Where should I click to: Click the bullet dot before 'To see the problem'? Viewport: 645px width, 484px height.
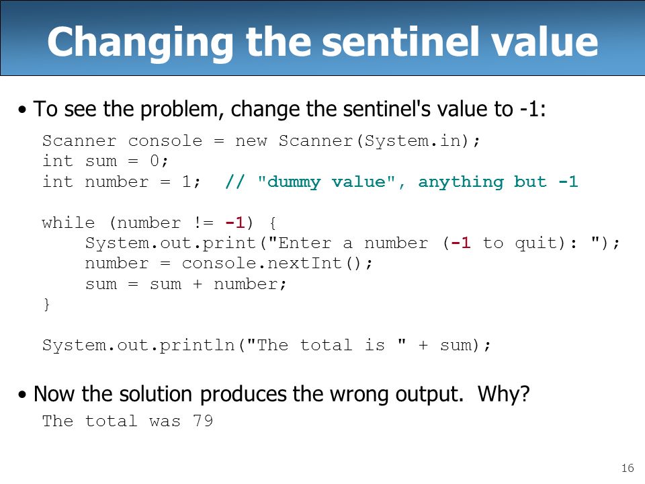22,110
